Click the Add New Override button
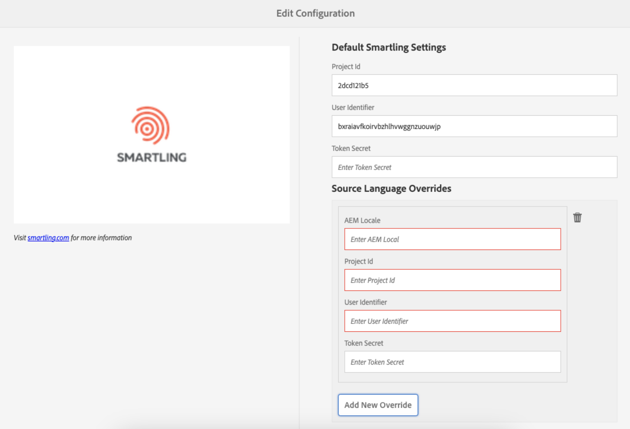This screenshot has height=429, width=630. click(x=378, y=405)
